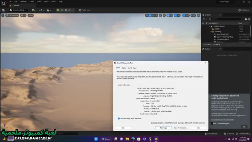This screenshot has height=142, width=252.
Task: Open the Platforms dropdown menu
Action: (x=84, y=10)
